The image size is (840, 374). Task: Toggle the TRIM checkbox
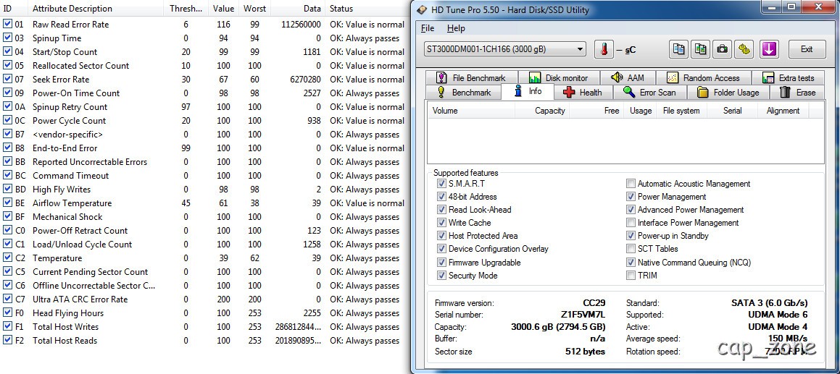631,276
